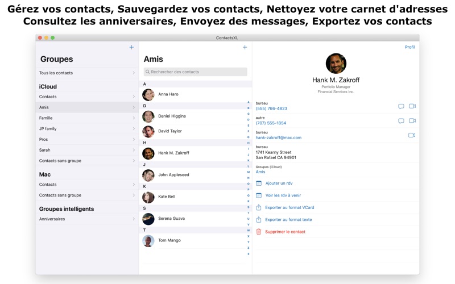Screen dimensions: 455x284
Task: Jump to letter A in alphabet index
Action: (249, 102)
